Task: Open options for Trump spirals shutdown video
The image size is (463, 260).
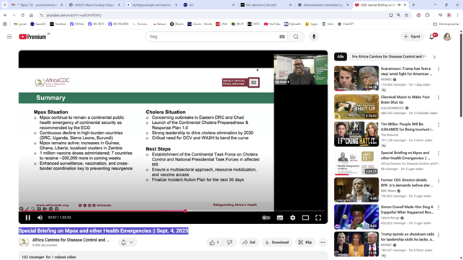Action: coord(439,235)
